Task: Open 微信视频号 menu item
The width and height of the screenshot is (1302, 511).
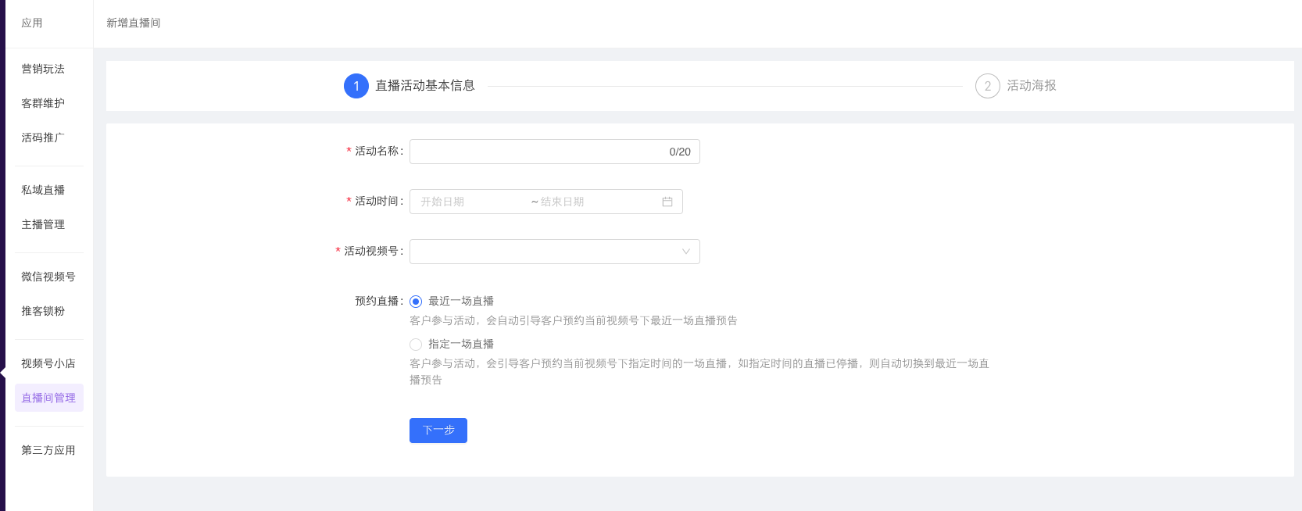Action: (48, 277)
